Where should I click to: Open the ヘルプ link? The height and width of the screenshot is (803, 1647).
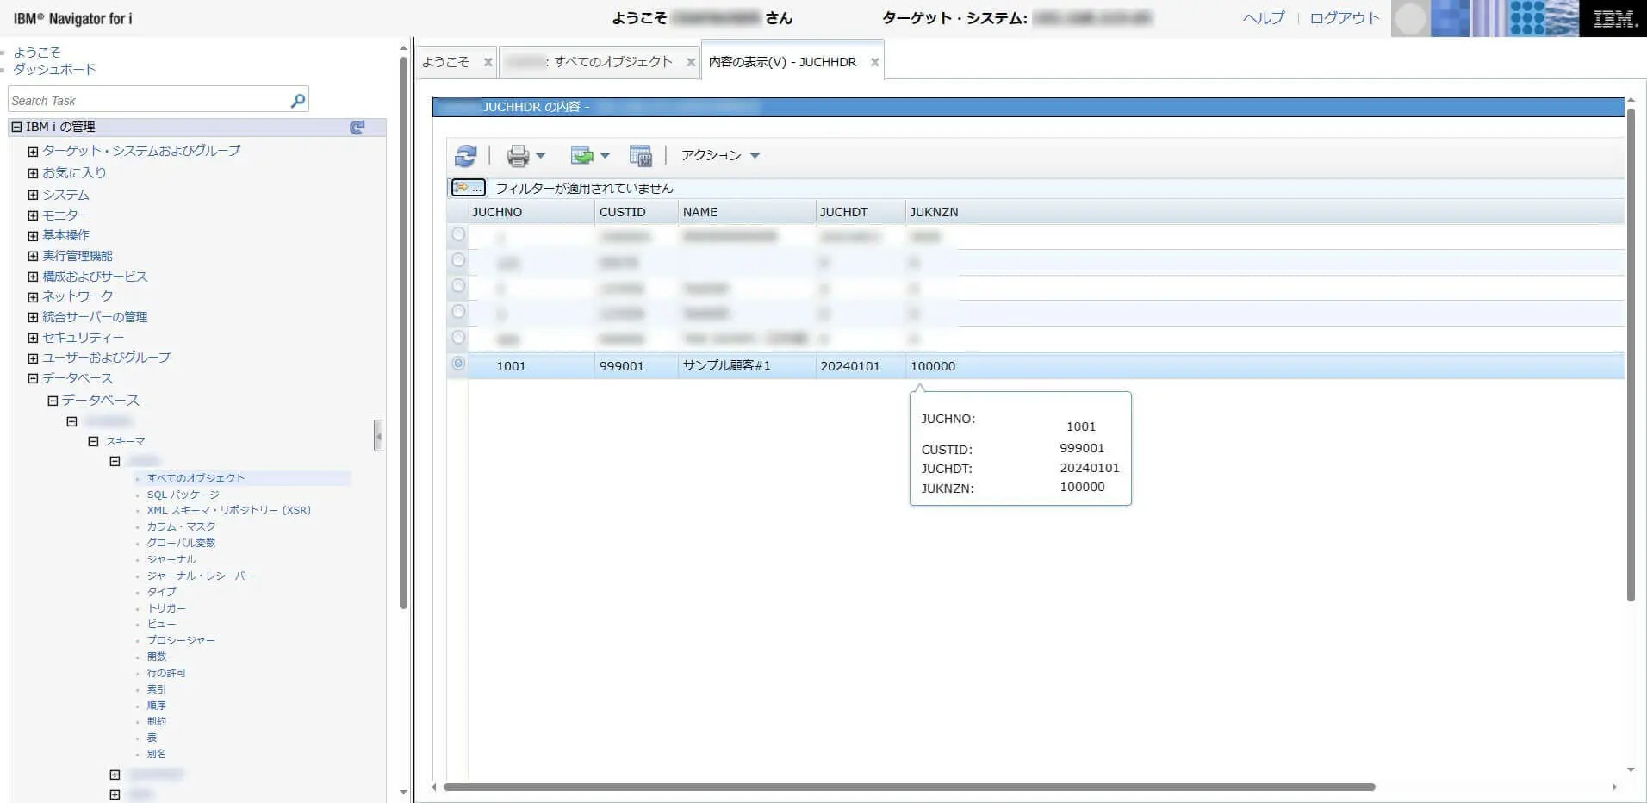pyautogui.click(x=1264, y=18)
